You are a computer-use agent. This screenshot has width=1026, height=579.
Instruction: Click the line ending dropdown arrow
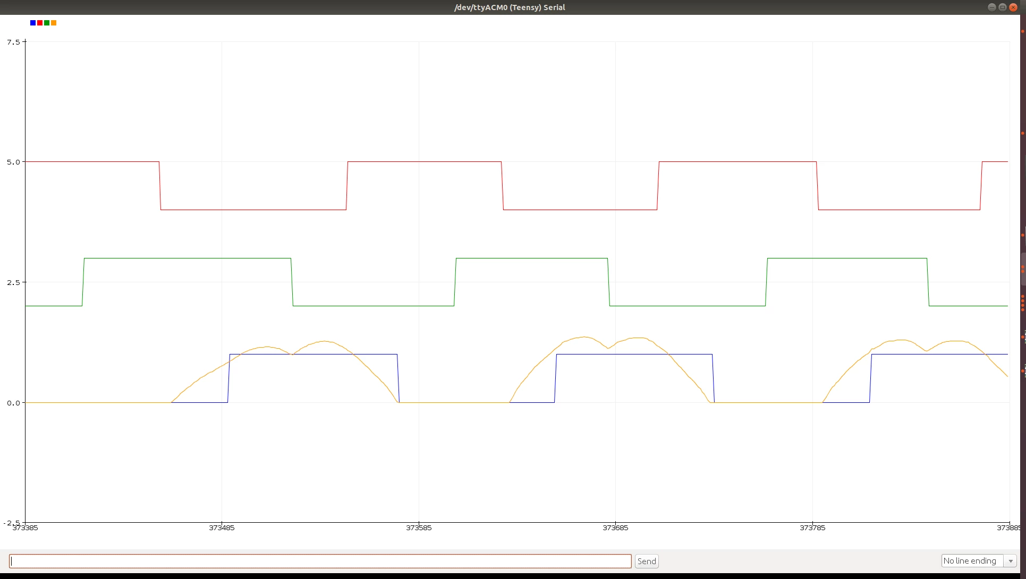(1011, 561)
